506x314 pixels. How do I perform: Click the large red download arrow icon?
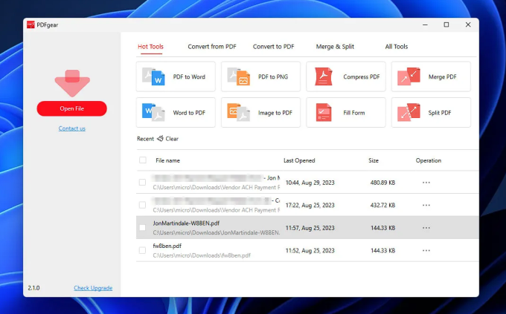tap(72, 83)
